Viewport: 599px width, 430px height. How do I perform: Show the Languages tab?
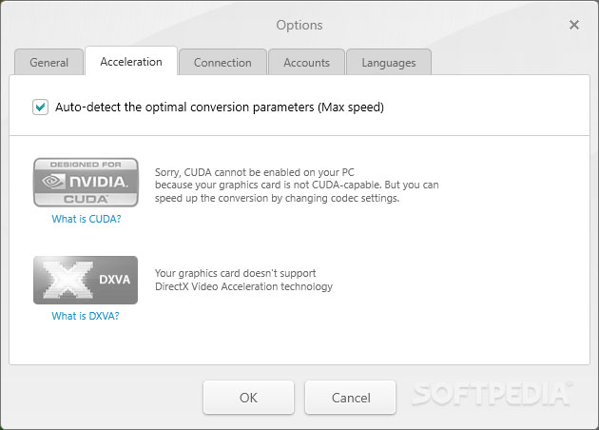point(388,63)
